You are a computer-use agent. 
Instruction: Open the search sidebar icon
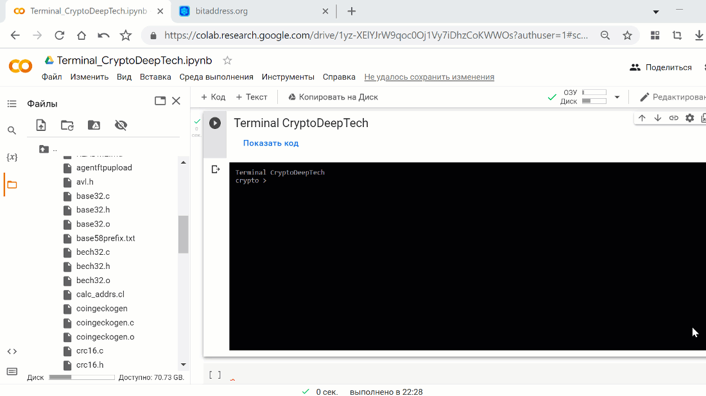tap(12, 130)
